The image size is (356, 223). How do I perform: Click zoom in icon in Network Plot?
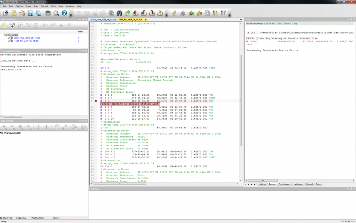pos(4,127)
